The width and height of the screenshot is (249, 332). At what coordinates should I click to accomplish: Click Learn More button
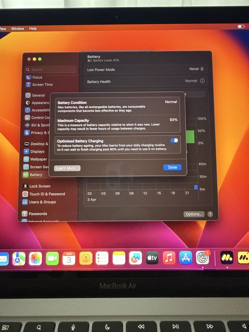[x=67, y=168]
